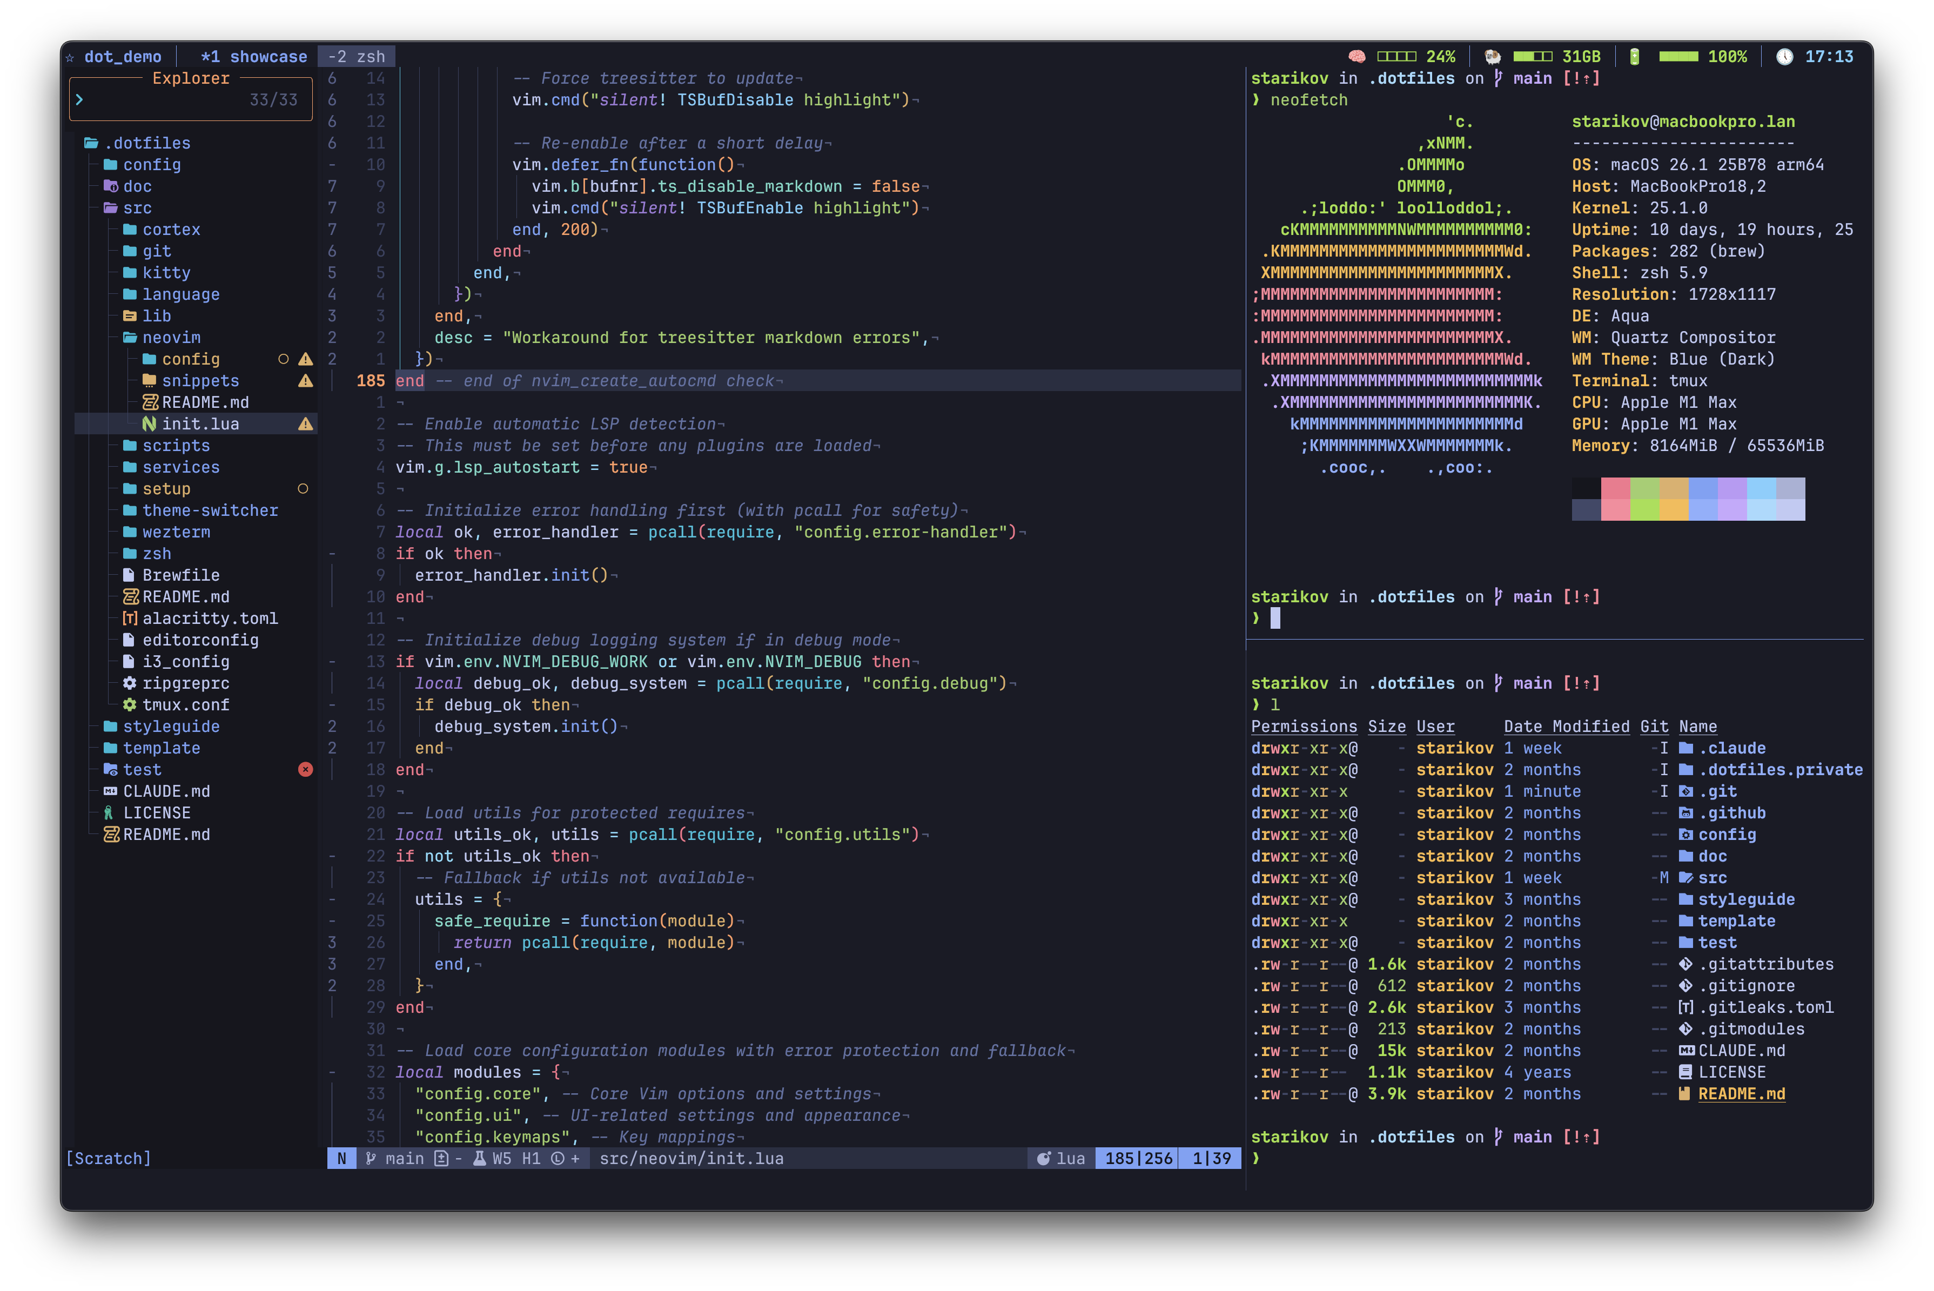Click the gear icon beside ripgreprc

129,683
